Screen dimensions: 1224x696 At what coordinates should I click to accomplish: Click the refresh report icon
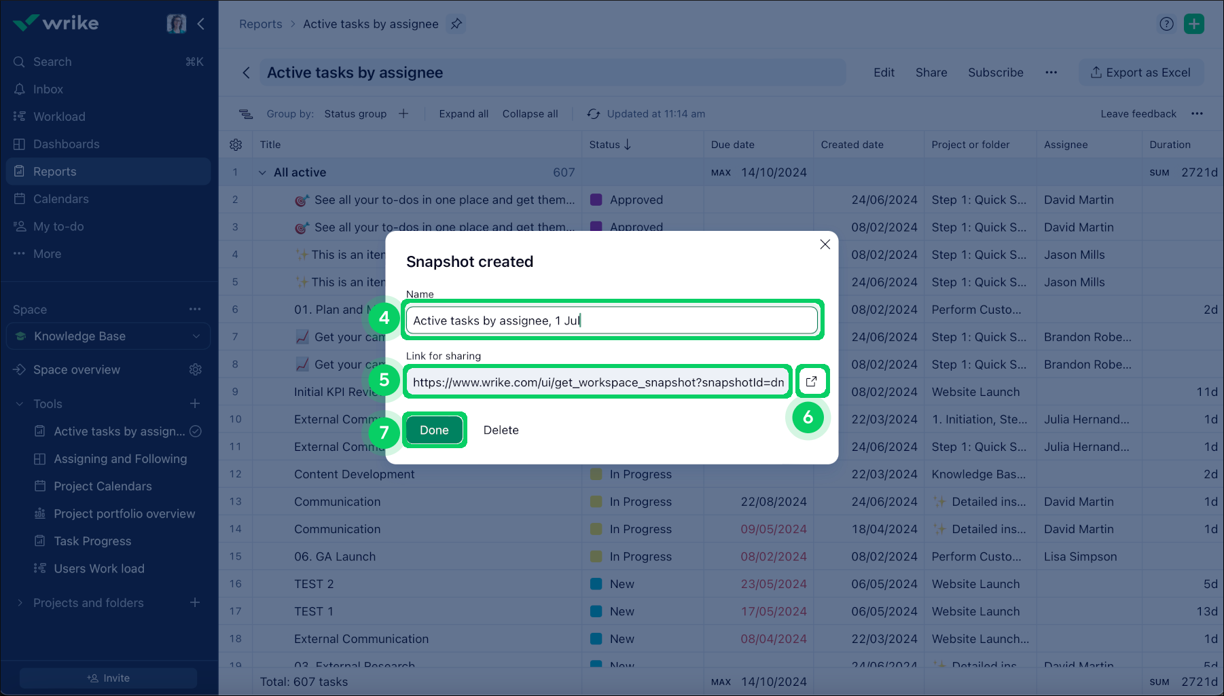coord(593,114)
